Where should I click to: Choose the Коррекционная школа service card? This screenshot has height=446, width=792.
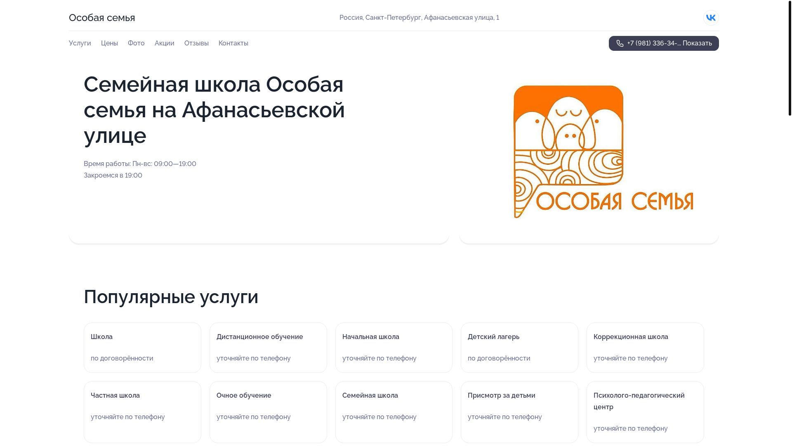click(645, 348)
